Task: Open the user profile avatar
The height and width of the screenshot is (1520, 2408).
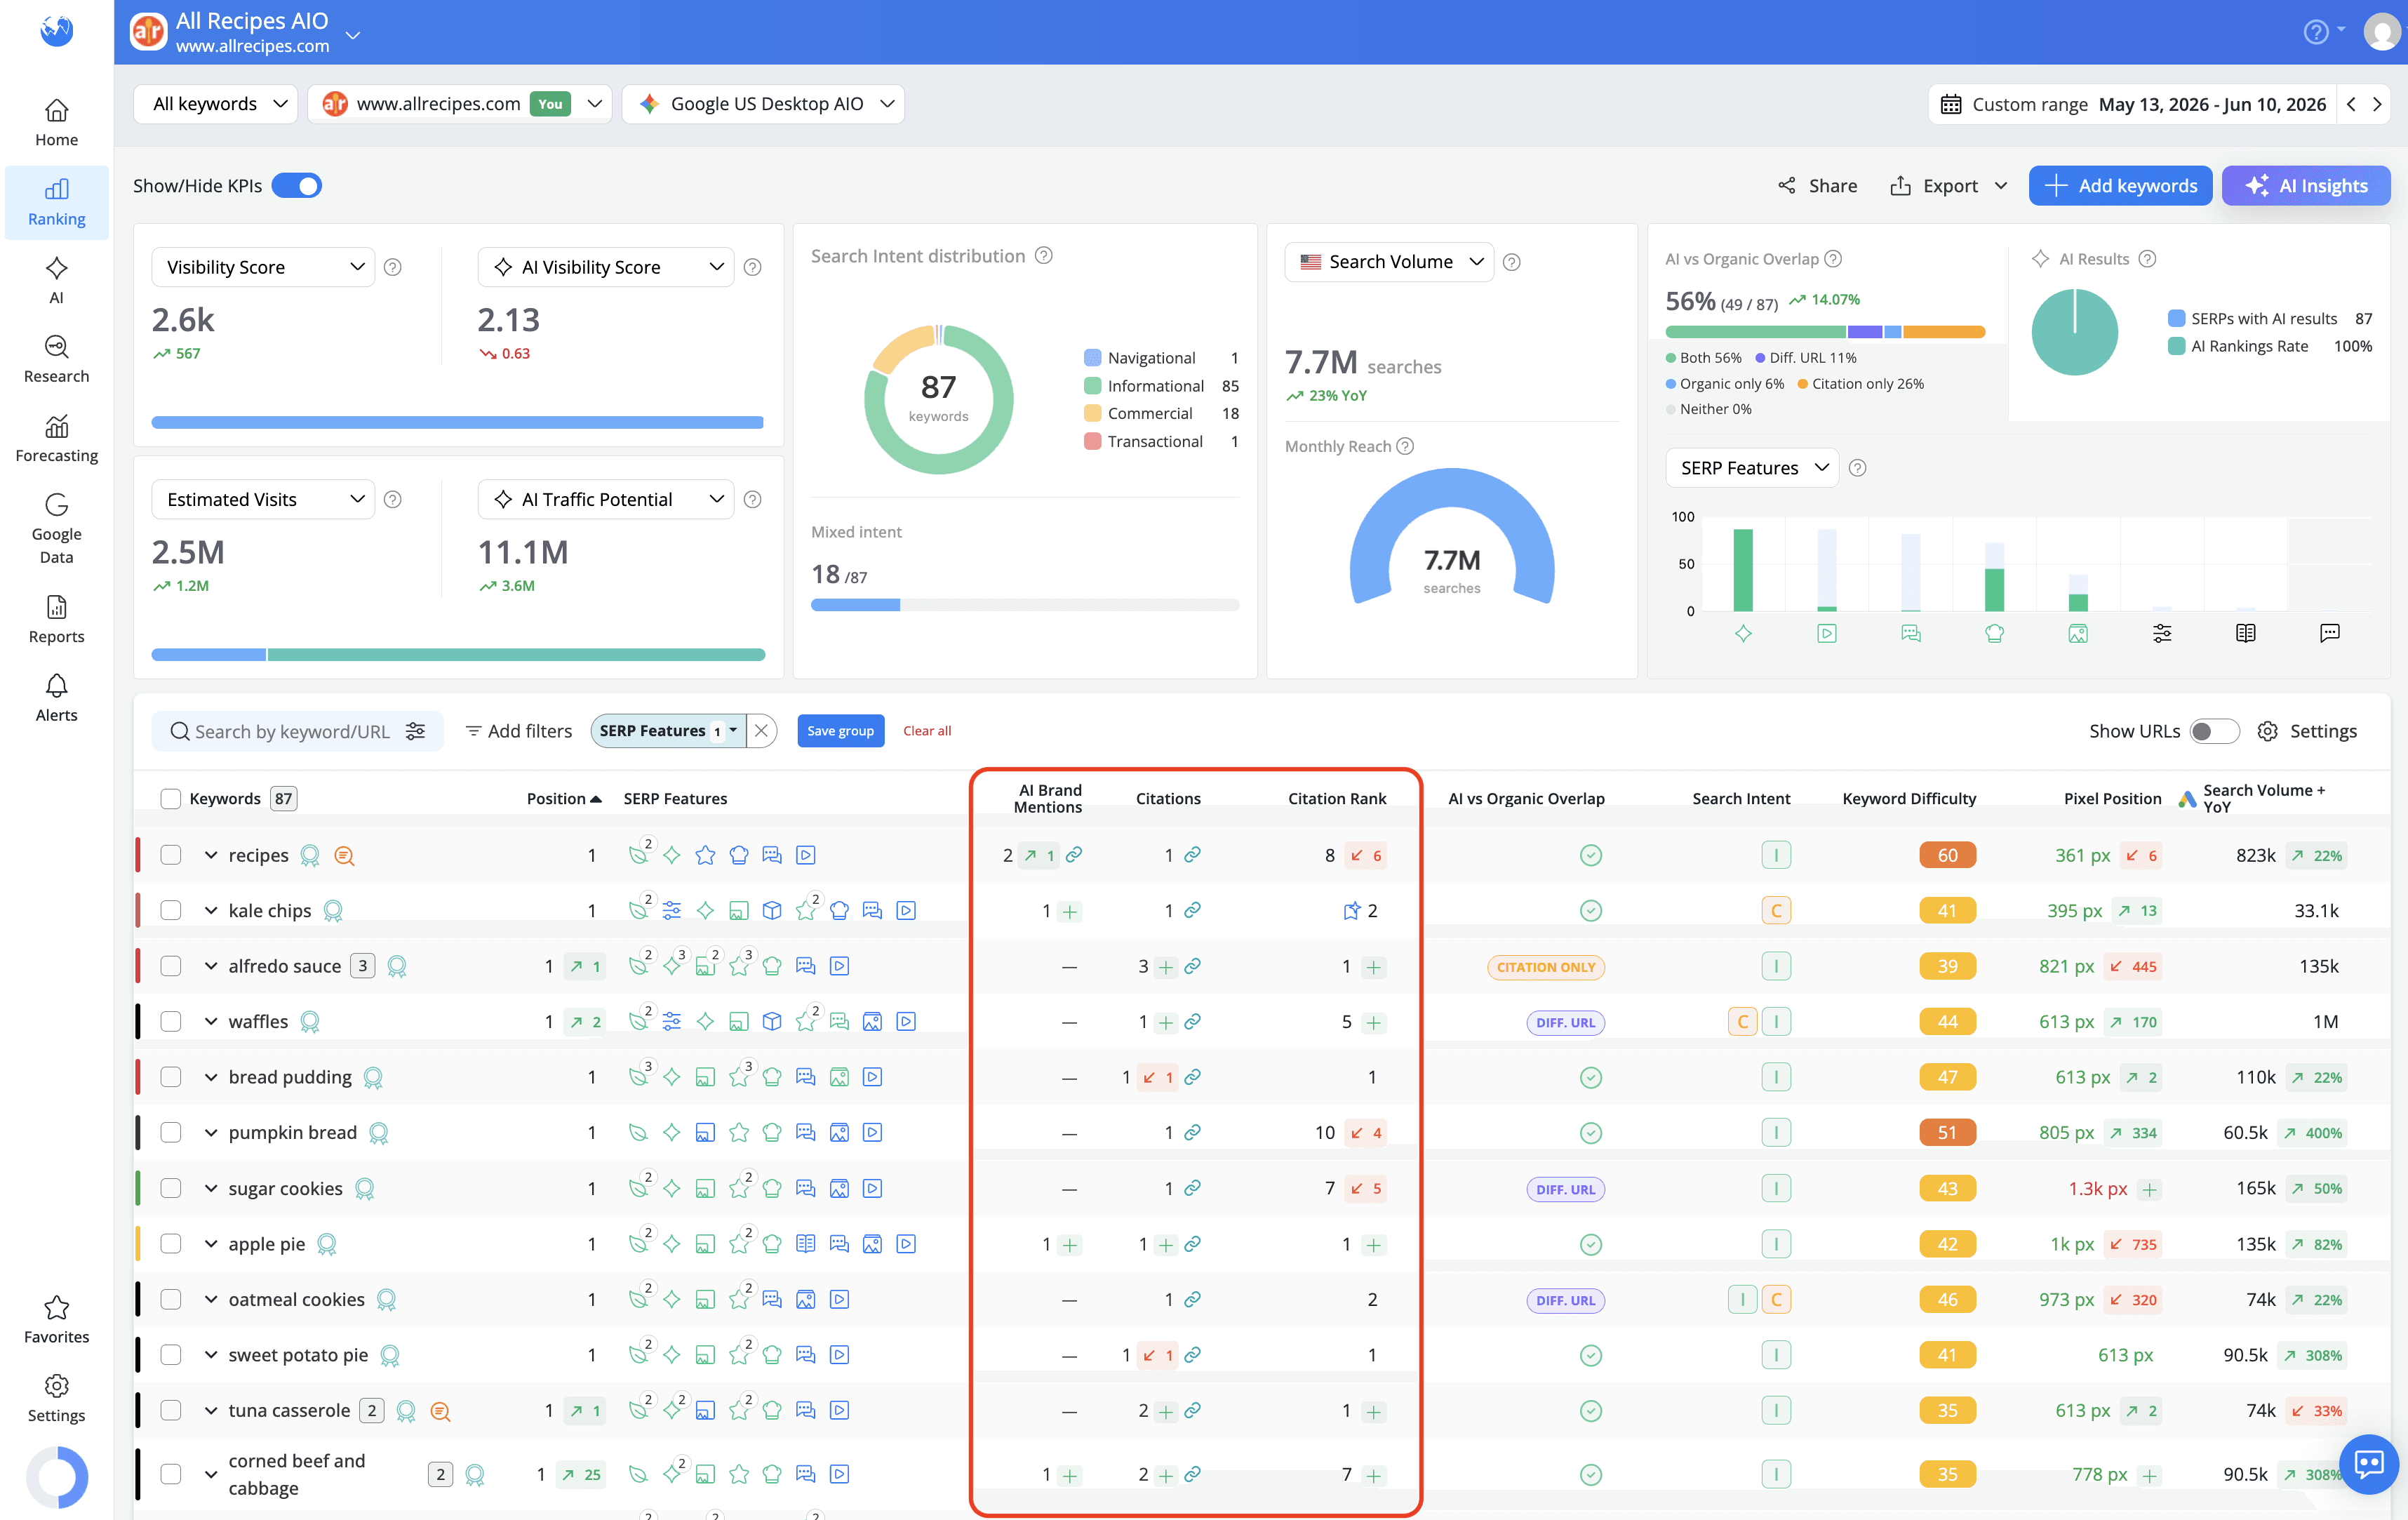Action: (x=2381, y=32)
